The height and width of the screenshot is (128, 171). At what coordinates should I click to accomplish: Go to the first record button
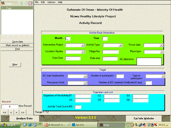click(5, 112)
